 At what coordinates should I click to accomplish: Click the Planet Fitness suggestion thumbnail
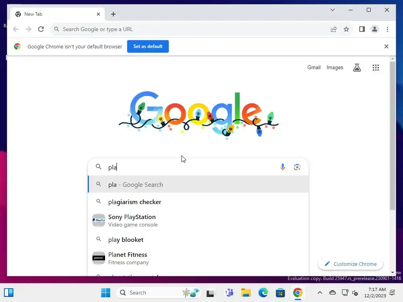[99, 258]
